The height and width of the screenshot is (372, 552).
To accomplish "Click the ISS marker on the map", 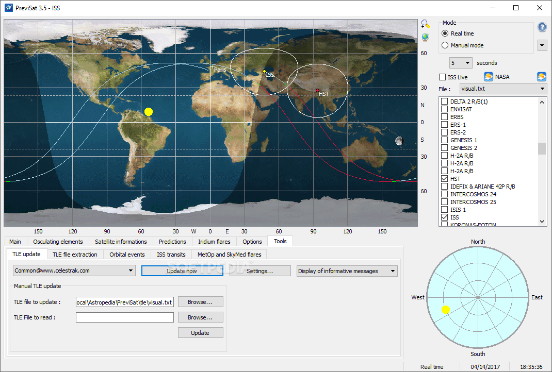I will pos(264,72).
